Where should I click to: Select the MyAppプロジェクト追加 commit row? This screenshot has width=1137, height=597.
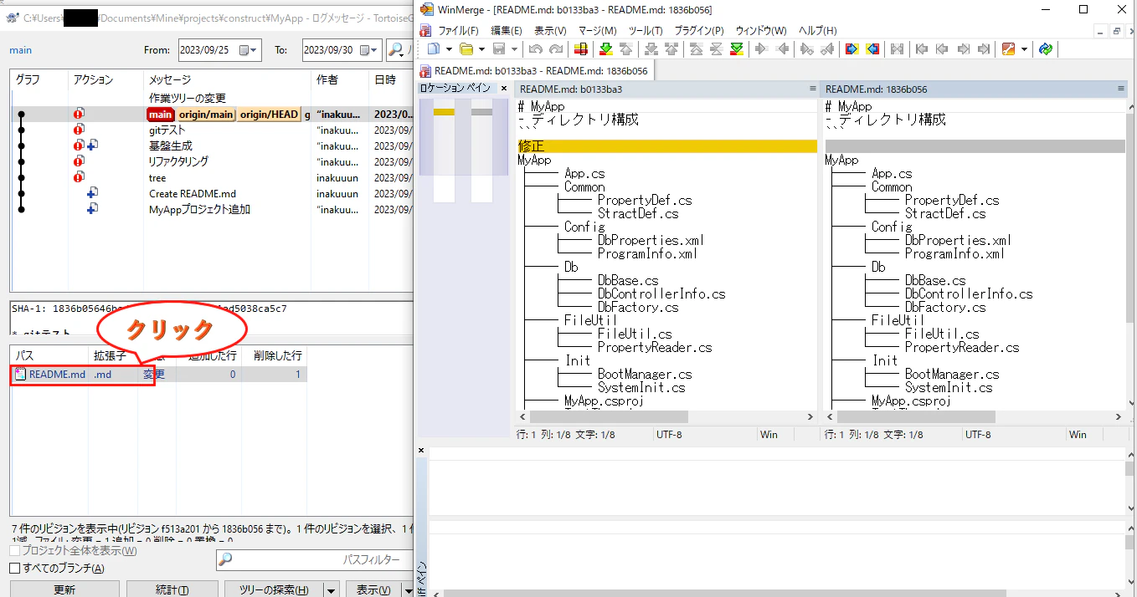212,209
